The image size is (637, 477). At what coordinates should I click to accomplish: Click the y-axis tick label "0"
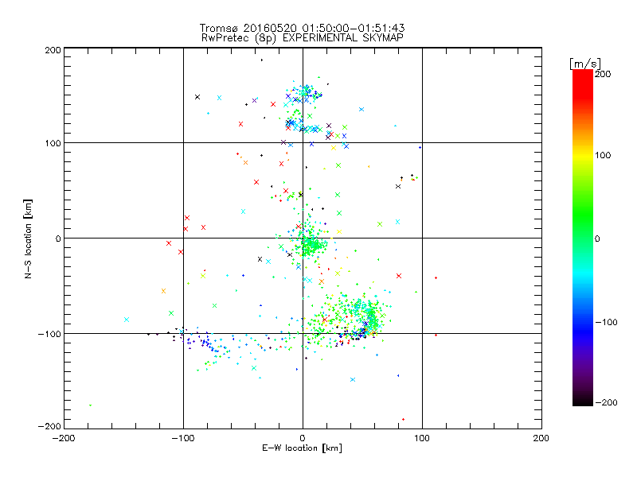coord(58,238)
